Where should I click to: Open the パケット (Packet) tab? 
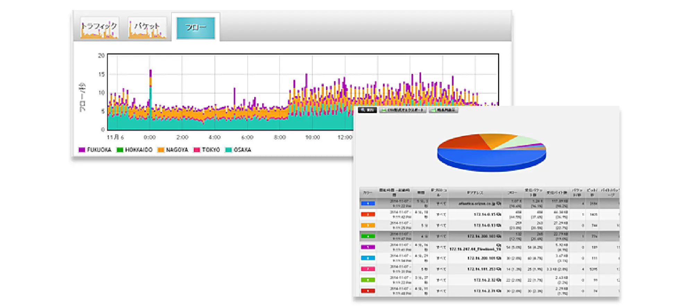[x=147, y=28]
